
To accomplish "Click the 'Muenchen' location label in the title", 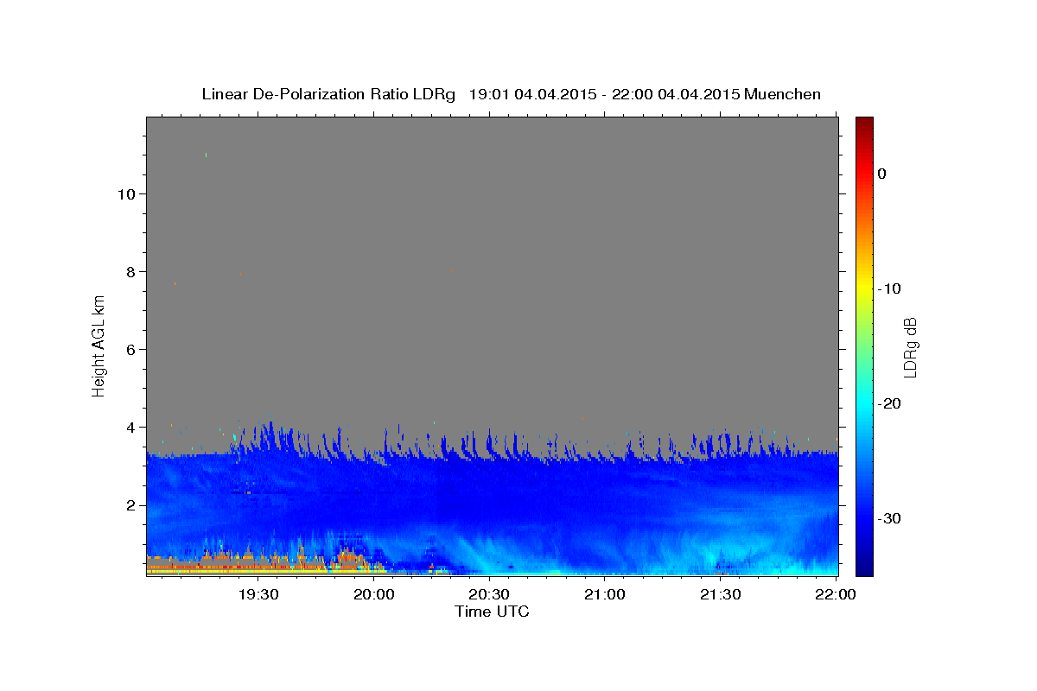I will click(x=784, y=94).
